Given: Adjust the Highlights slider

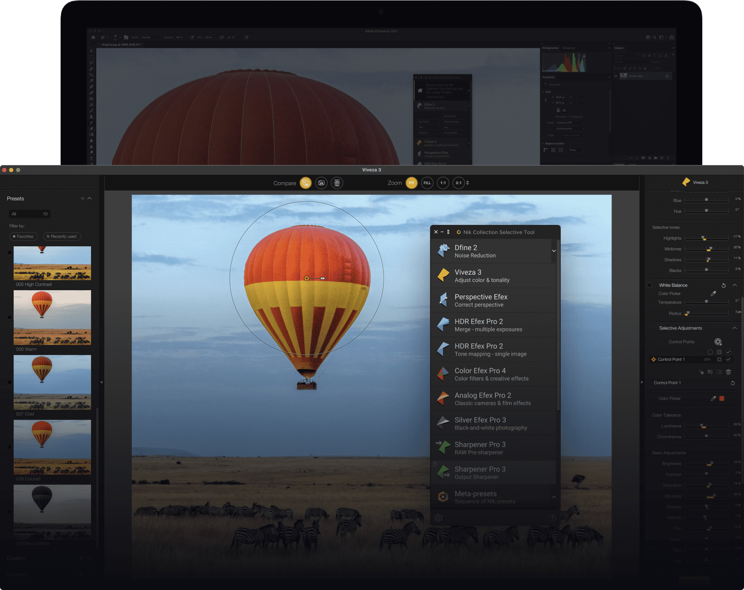Looking at the screenshot, I should [x=706, y=238].
